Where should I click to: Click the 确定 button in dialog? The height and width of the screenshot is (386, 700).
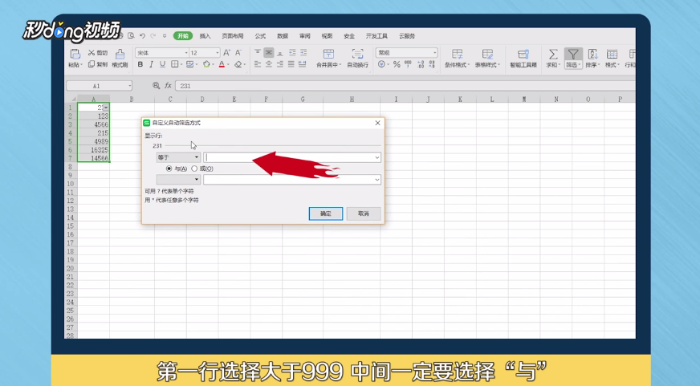(326, 213)
